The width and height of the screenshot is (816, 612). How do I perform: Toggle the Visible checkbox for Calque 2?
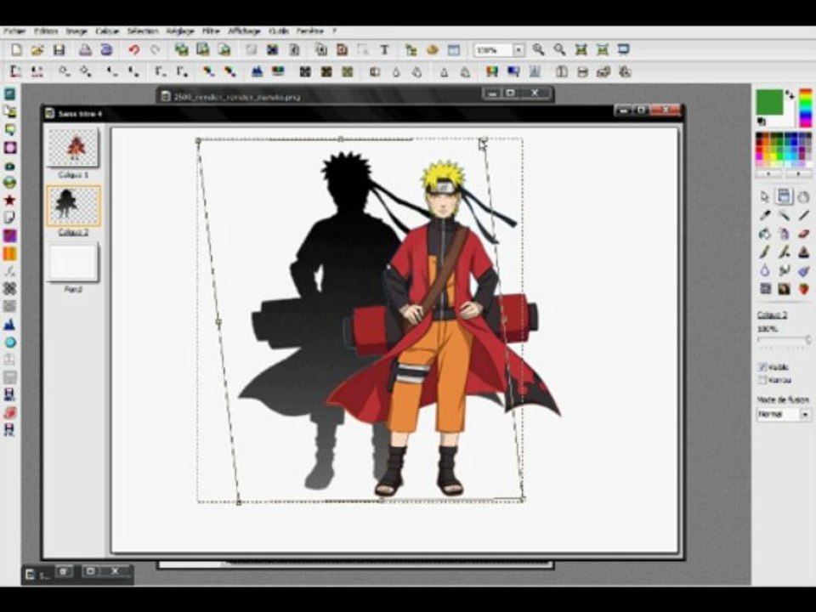(762, 367)
